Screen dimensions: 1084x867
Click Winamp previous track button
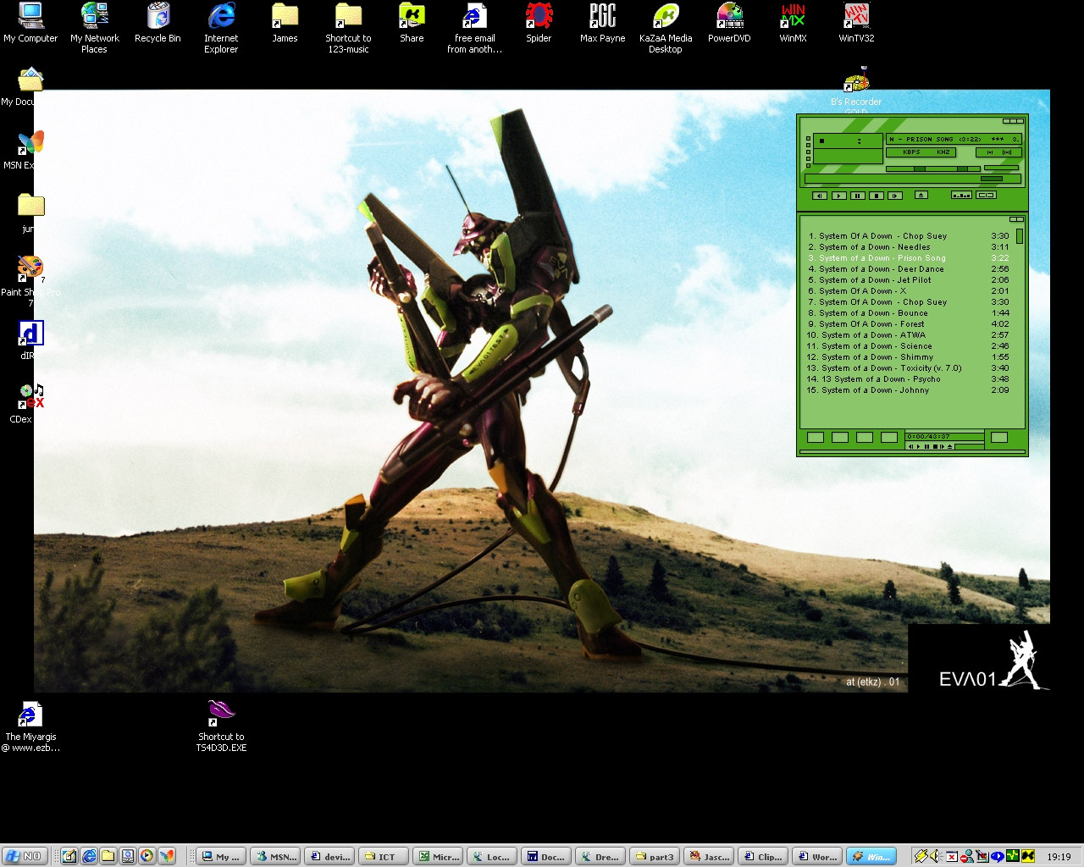[819, 196]
